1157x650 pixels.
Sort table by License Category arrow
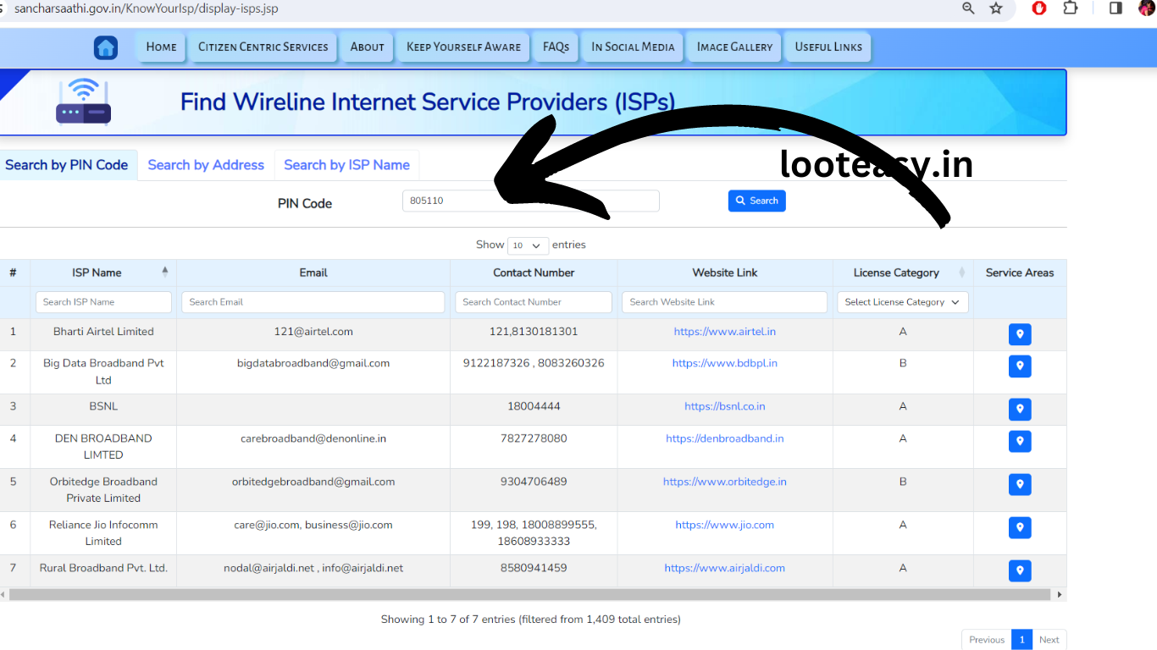tap(961, 272)
